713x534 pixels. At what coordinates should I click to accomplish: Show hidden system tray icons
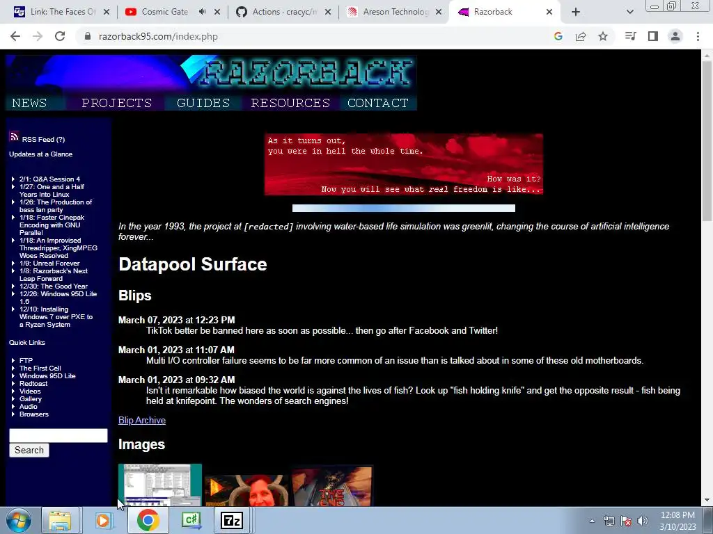point(592,521)
